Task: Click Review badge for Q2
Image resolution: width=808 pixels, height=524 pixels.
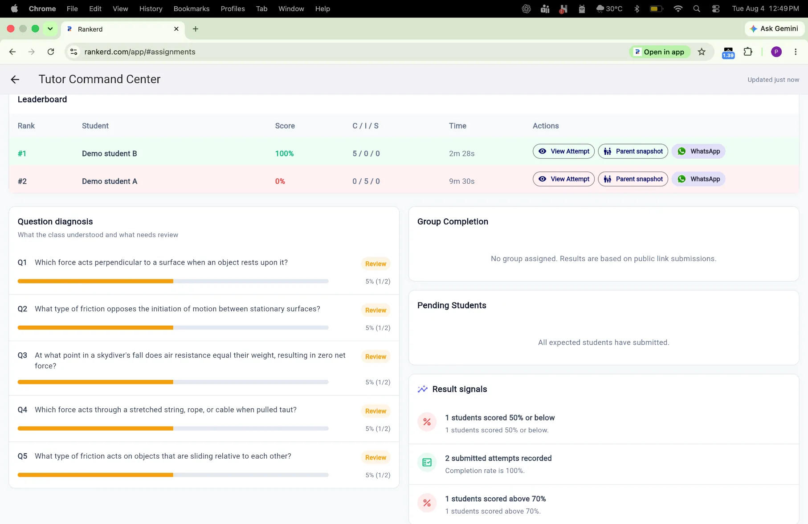Action: tap(375, 310)
